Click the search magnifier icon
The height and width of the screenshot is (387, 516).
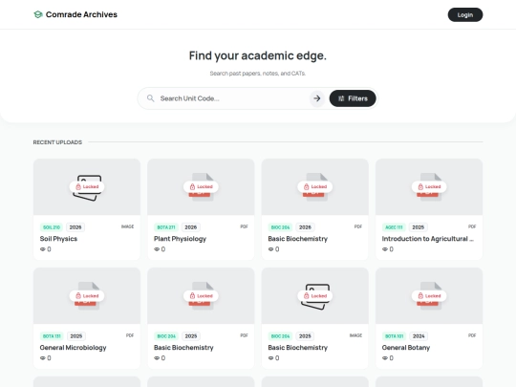click(x=150, y=98)
